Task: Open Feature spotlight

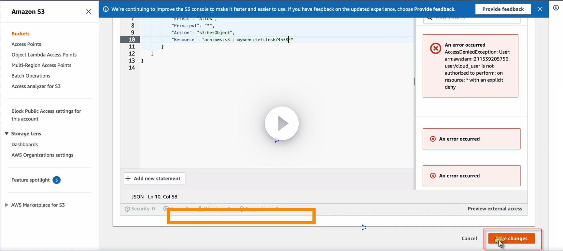Action: 31,180
